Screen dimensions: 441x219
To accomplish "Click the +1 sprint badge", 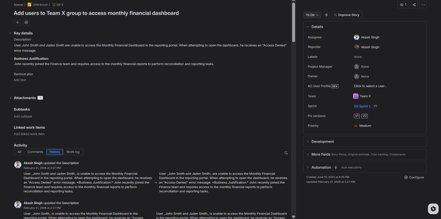I will (x=375, y=106).
